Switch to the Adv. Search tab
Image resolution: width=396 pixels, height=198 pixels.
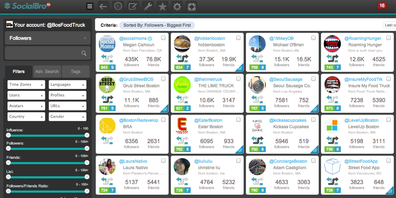point(47,72)
